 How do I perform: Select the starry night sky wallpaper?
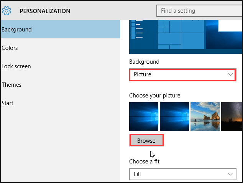click(232, 117)
